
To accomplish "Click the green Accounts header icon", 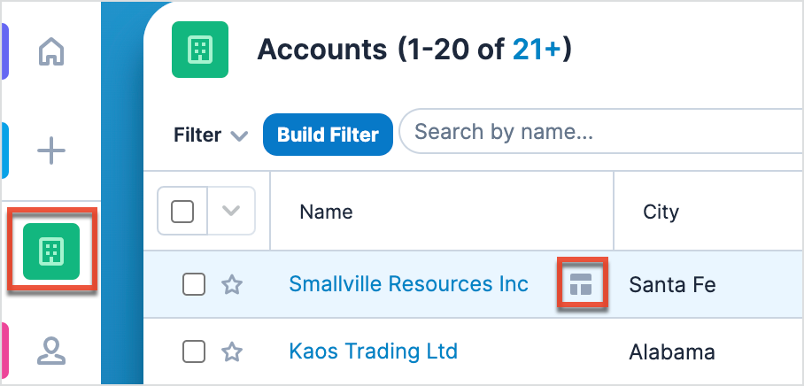I will 200,48.
